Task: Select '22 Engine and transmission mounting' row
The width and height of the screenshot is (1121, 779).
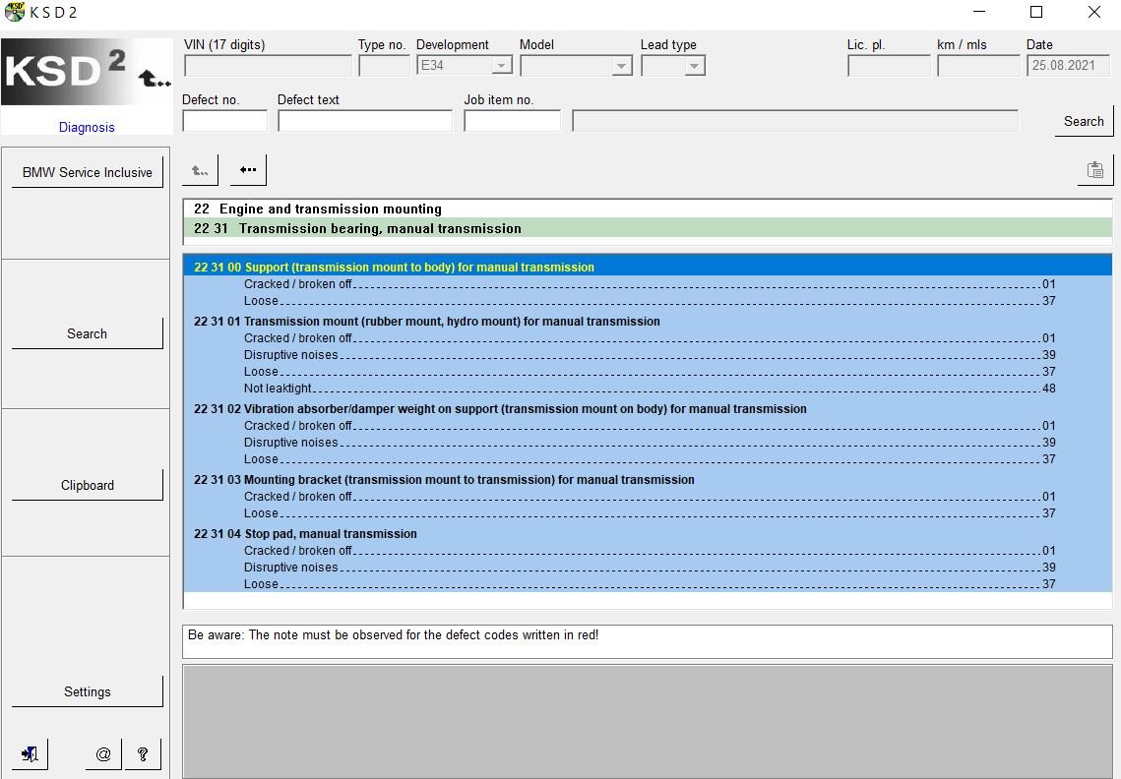Action: tap(648, 209)
